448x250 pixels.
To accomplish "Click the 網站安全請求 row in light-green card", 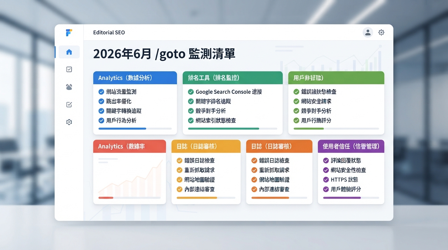I will (336, 101).
